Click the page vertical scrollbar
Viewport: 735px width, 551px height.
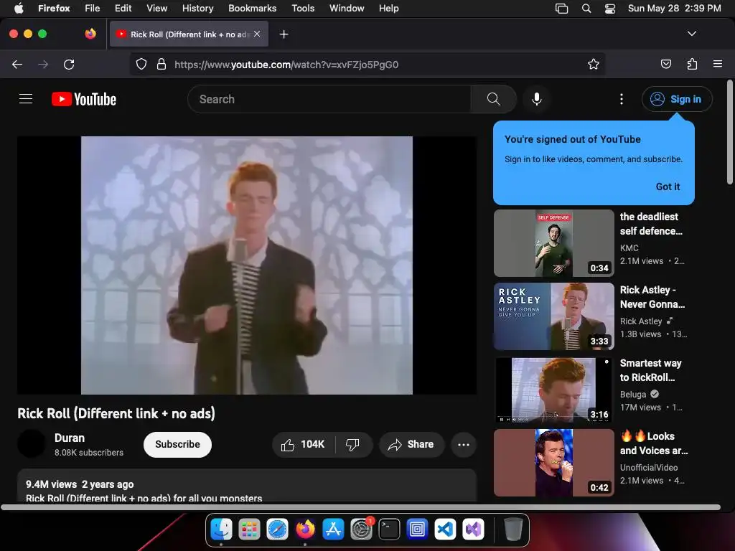point(729,132)
